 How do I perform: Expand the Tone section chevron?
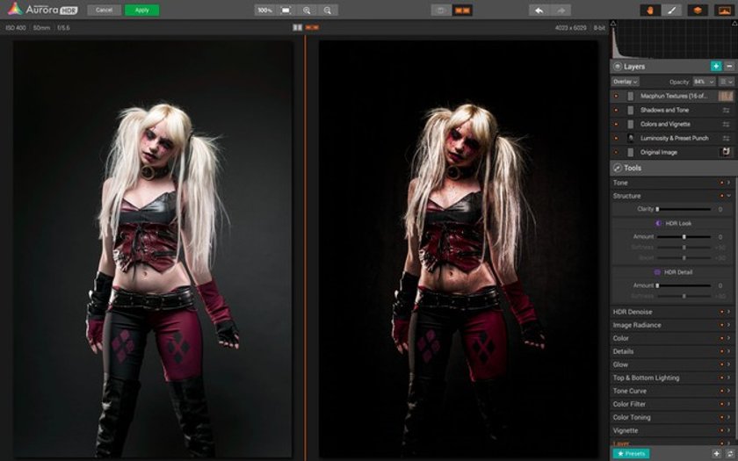(728, 183)
